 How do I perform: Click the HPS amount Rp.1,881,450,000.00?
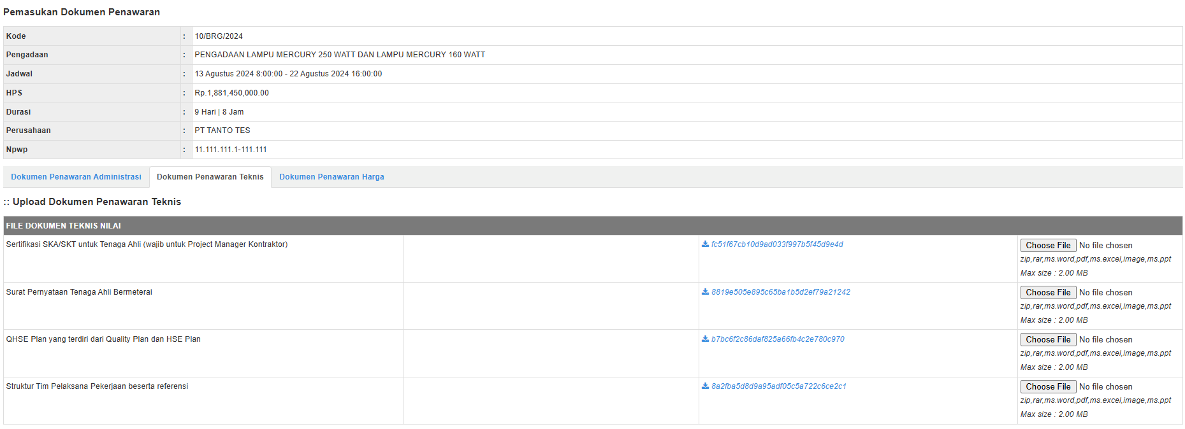click(x=231, y=93)
